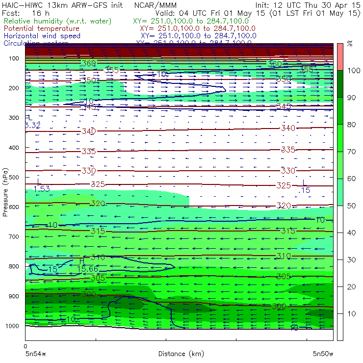The height and width of the screenshot is (363, 363).
Task: Select the green 'Relative humidity (w.r.t. water)' legend label
Action: pyautogui.click(x=58, y=21)
